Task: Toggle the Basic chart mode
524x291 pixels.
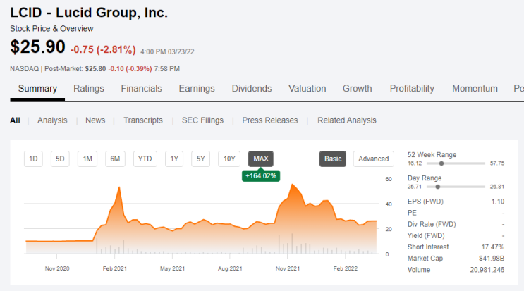Action: 333,159
